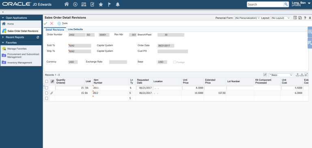
Task: Open the Tools gear icon
Action: pyautogui.click(x=59, y=23)
